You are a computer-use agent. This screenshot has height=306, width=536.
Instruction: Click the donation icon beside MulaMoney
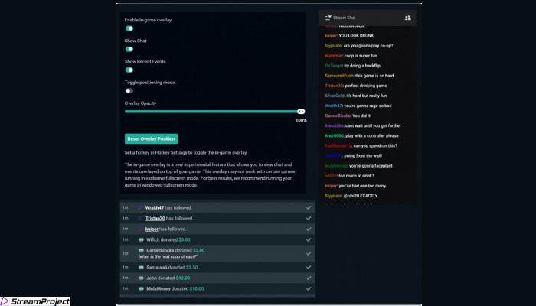[x=141, y=288]
